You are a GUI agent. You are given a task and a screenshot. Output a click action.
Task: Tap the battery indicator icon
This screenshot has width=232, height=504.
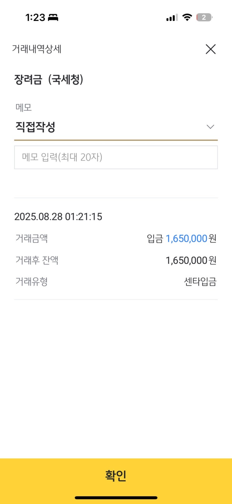coord(204,18)
